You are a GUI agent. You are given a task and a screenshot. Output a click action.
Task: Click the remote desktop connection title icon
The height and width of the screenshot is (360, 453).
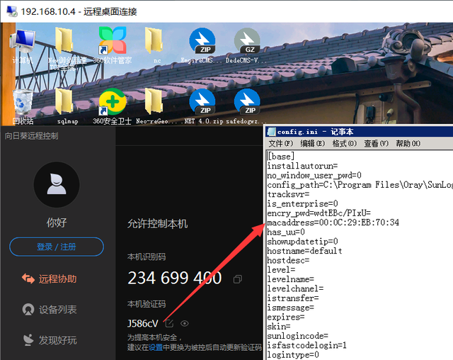tap(12, 11)
